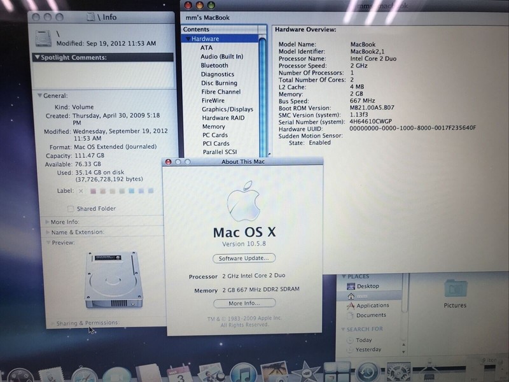Image resolution: width=509 pixels, height=382 pixels.
Task: Collapse the Spotlight Comments section
Action: [x=37, y=57]
